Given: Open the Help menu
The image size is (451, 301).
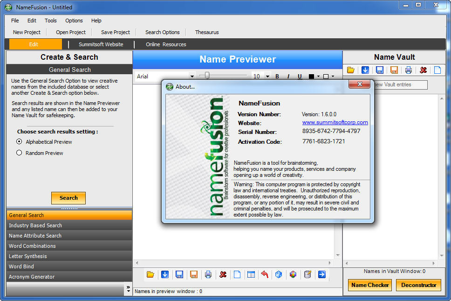Looking at the screenshot, I should (x=96, y=21).
